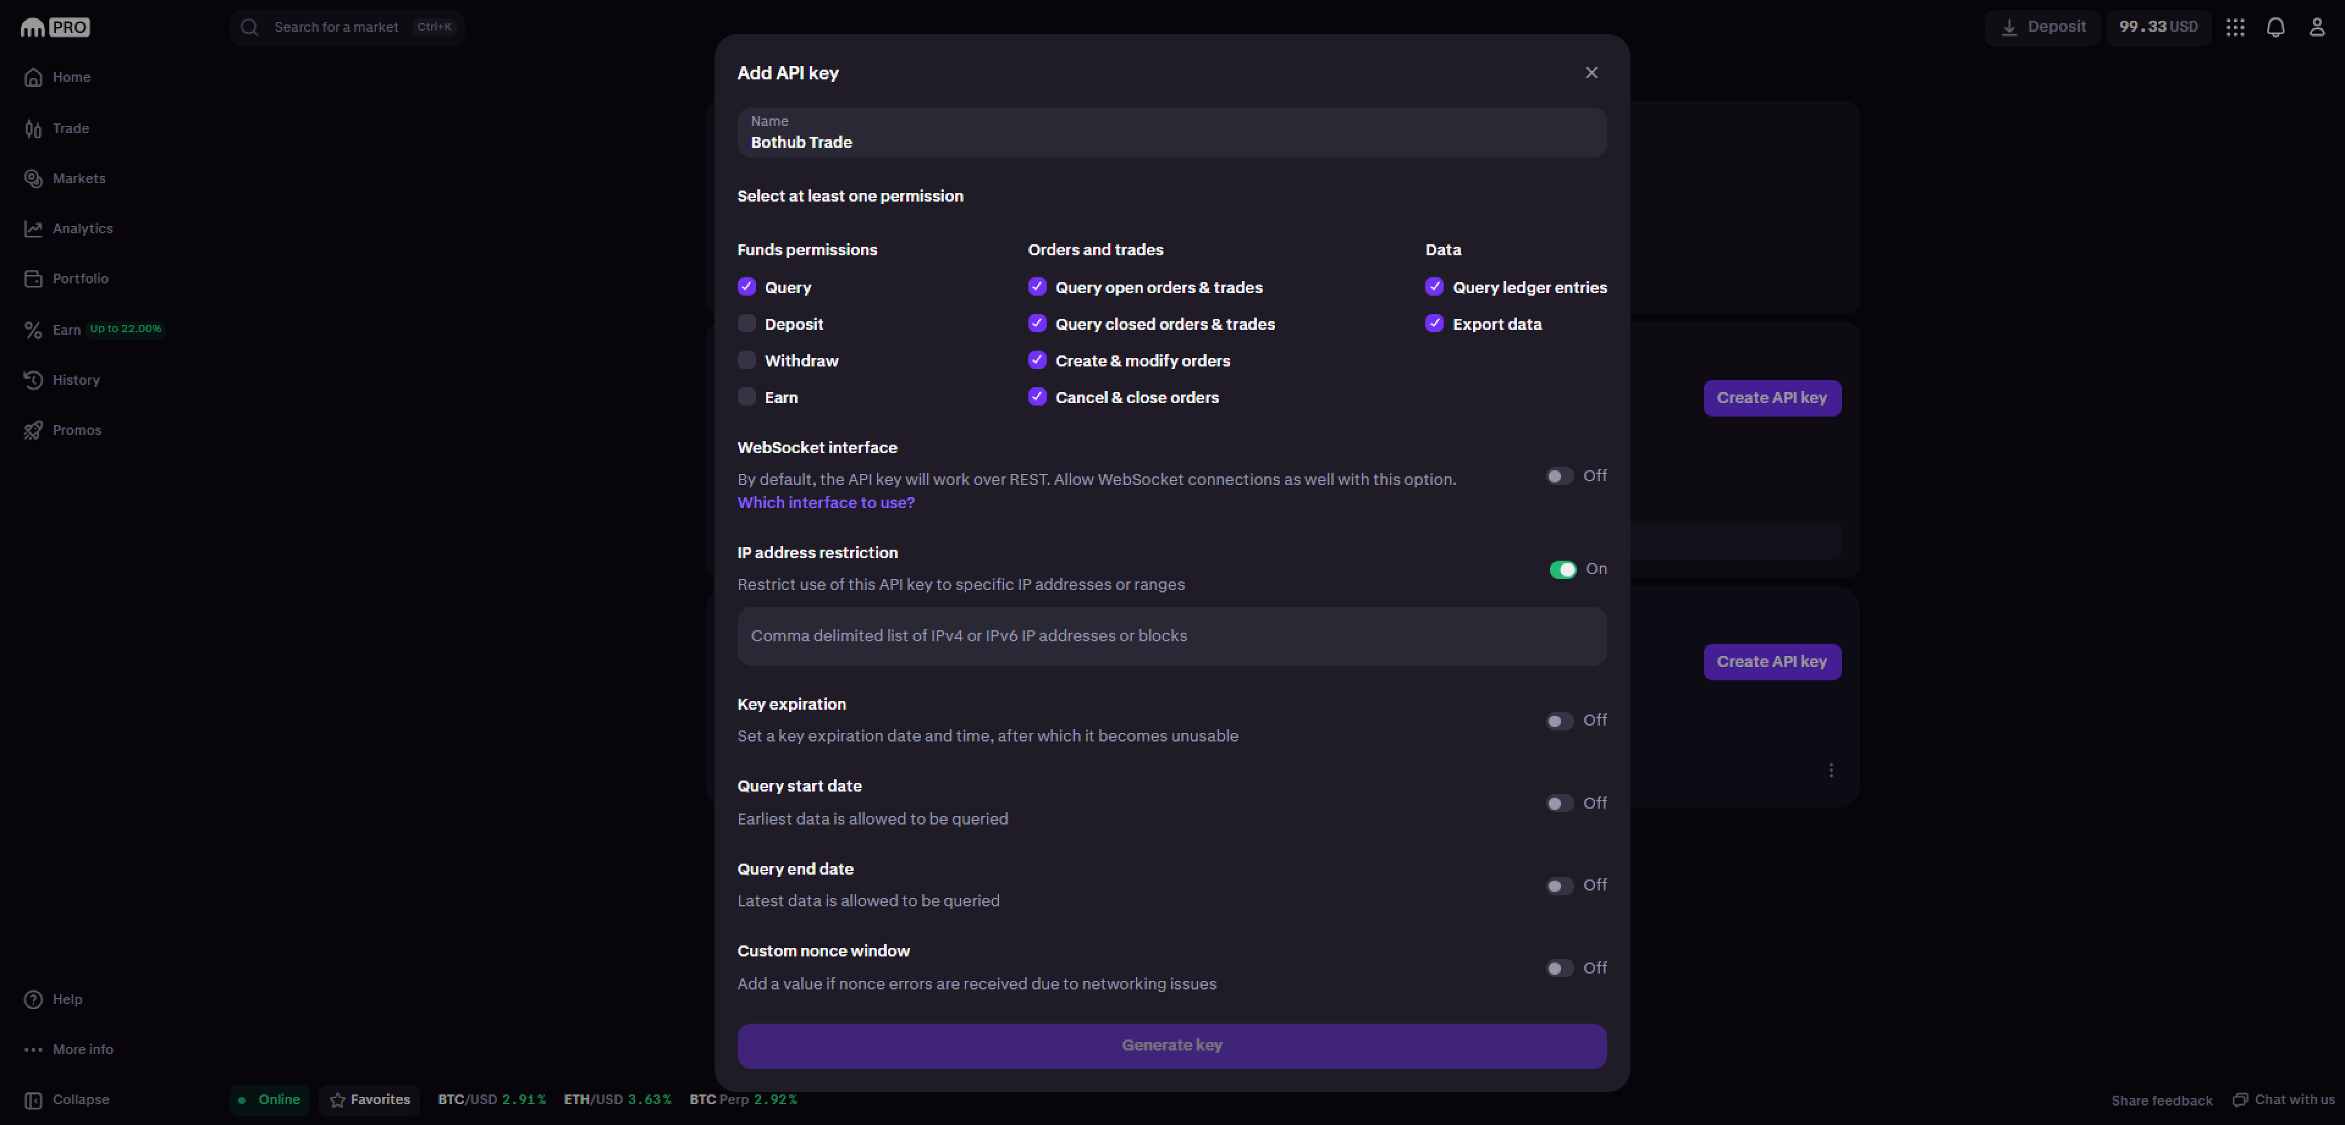Click the Collapse sidebar icon
Image resolution: width=2345 pixels, height=1125 pixels.
[34, 1099]
